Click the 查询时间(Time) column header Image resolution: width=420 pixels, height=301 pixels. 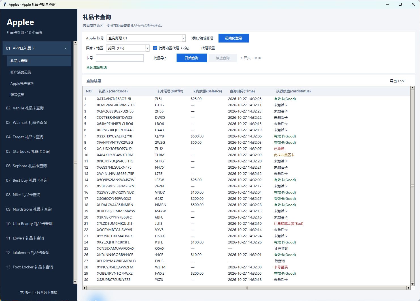coord(242,91)
